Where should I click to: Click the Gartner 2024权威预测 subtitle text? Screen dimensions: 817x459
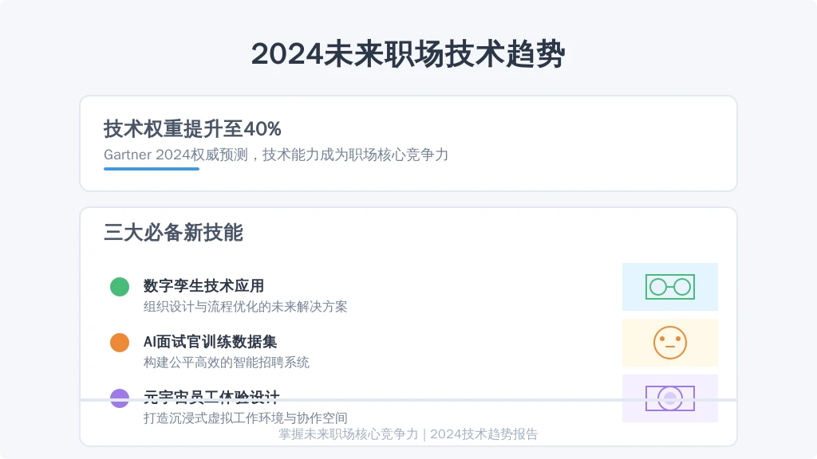click(176, 155)
